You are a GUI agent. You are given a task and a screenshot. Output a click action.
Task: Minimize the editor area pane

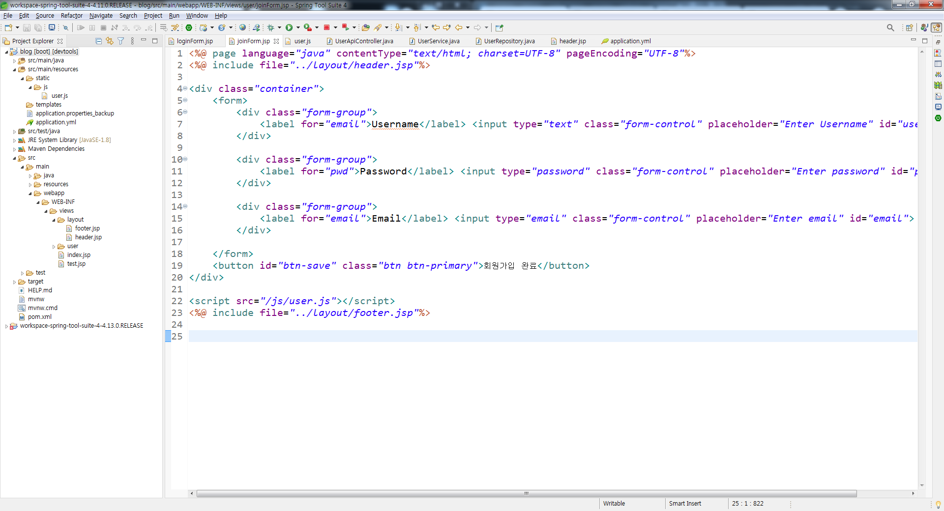click(x=914, y=40)
